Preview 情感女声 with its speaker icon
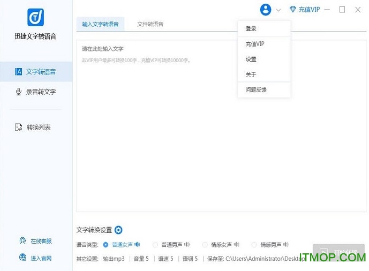This screenshot has height=271, width=369. [x=237, y=245]
